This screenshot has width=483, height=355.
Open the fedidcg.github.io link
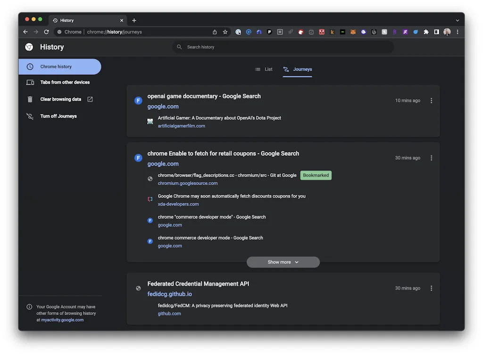[169, 294]
